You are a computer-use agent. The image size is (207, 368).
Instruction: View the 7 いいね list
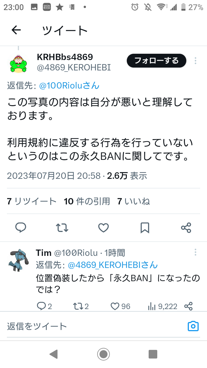(x=134, y=201)
